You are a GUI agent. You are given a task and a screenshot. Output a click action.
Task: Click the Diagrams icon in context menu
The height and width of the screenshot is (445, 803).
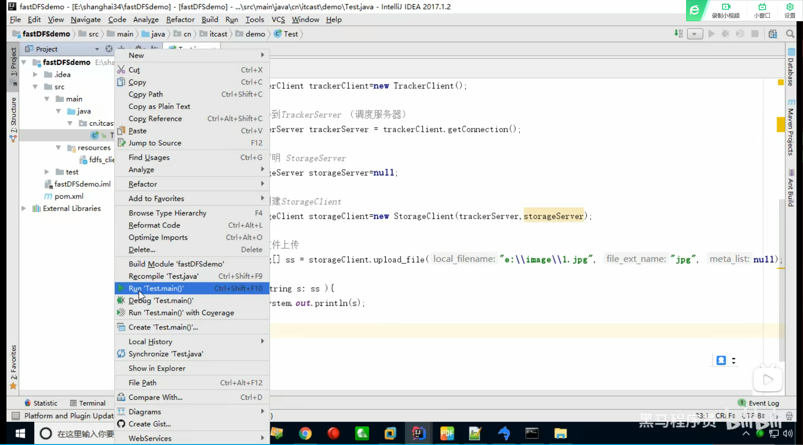[121, 412]
